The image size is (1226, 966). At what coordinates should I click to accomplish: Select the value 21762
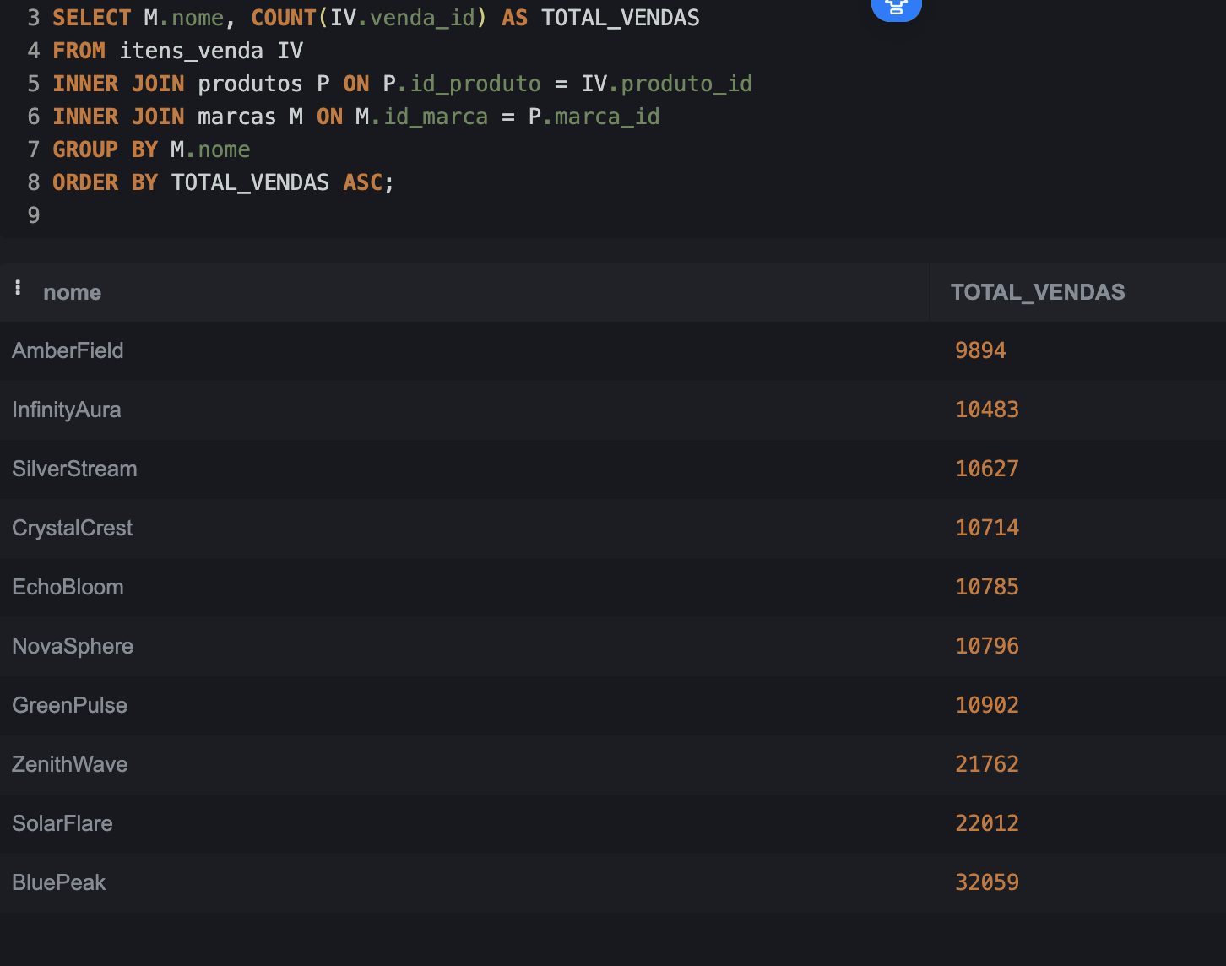point(987,764)
